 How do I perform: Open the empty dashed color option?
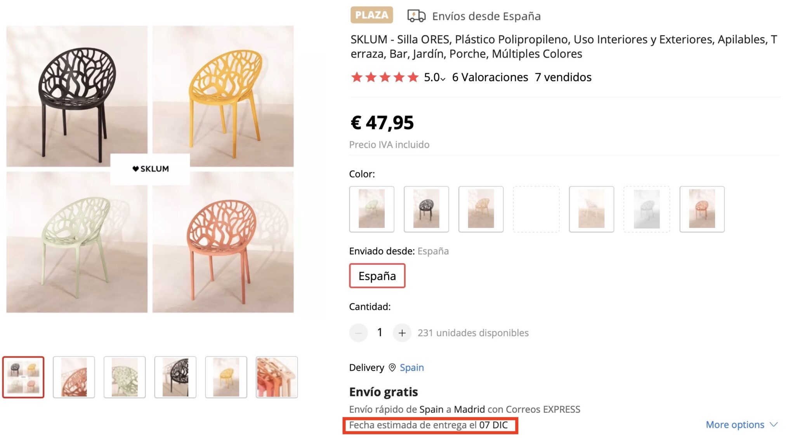click(536, 209)
